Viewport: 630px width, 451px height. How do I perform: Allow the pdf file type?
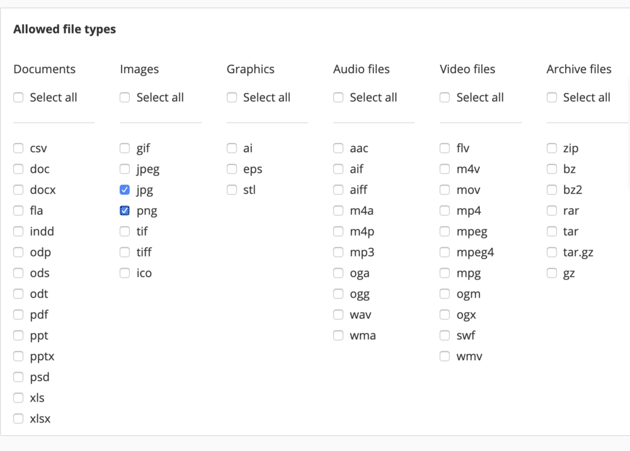(18, 314)
